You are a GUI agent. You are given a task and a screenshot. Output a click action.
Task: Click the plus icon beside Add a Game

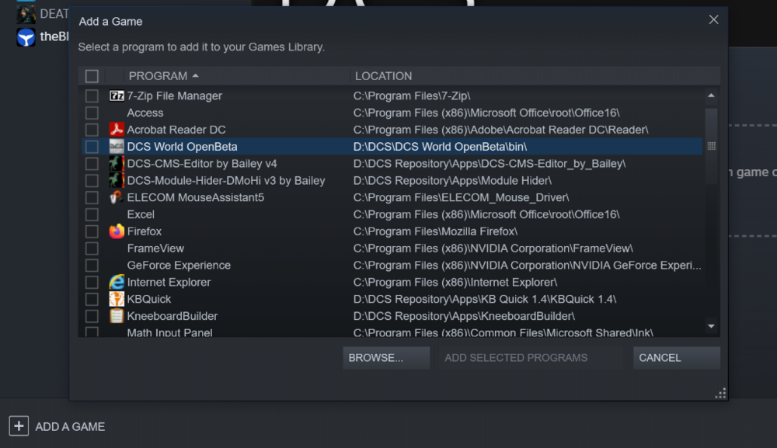click(x=19, y=425)
